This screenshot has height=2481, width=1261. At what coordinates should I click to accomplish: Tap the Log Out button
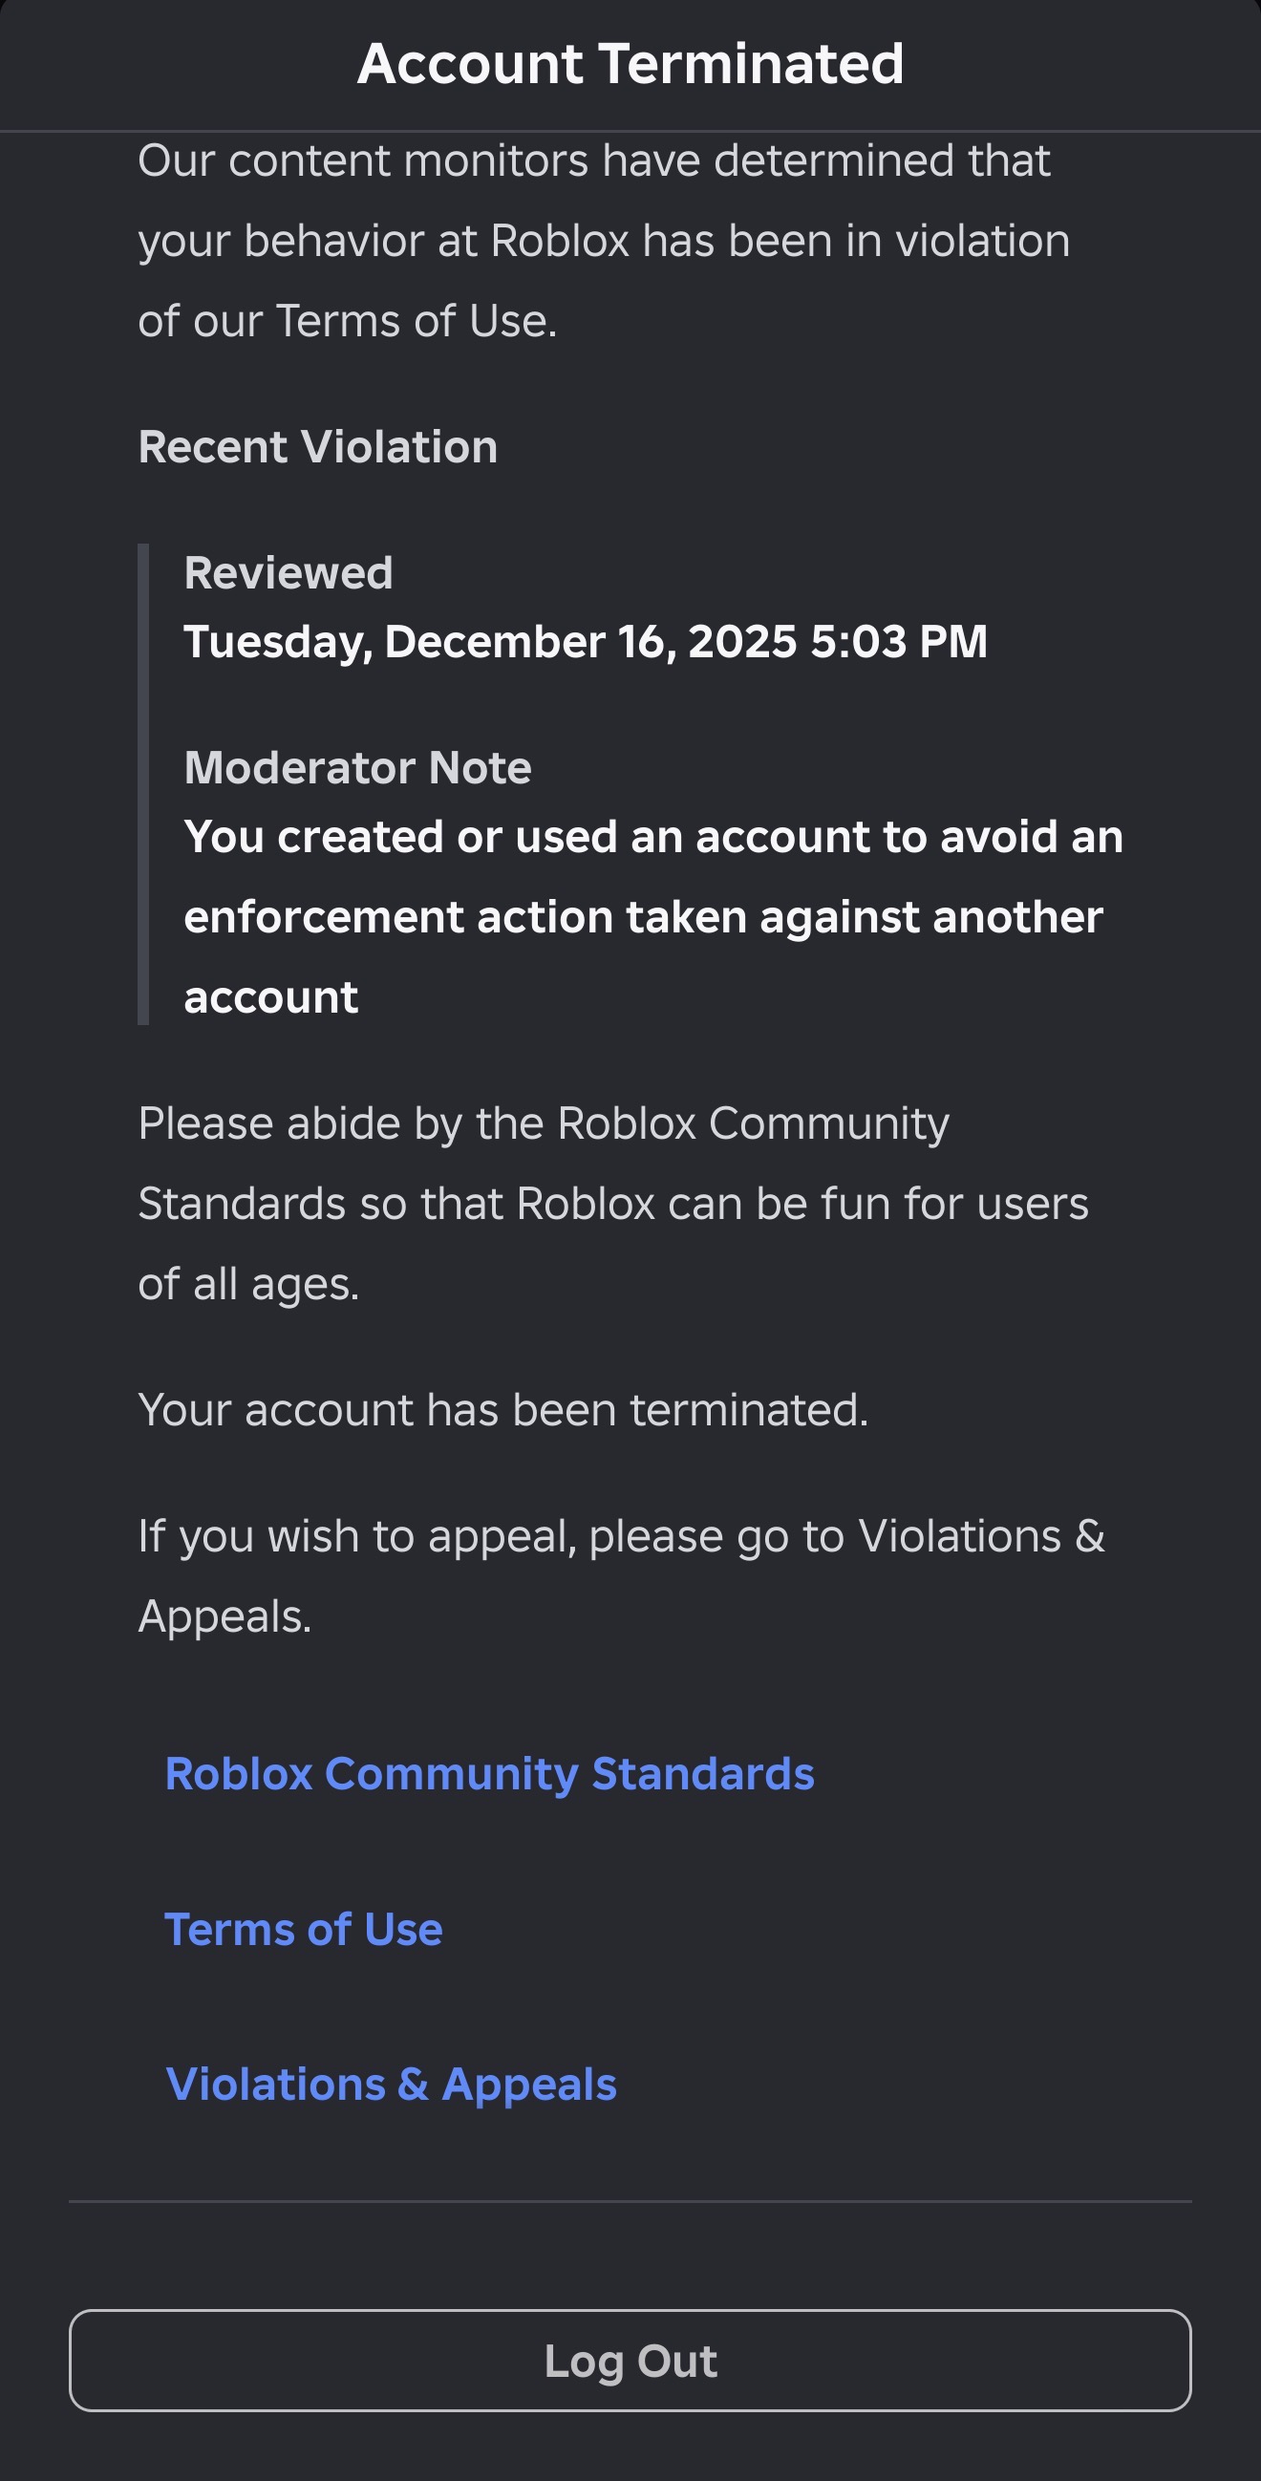tap(630, 2361)
